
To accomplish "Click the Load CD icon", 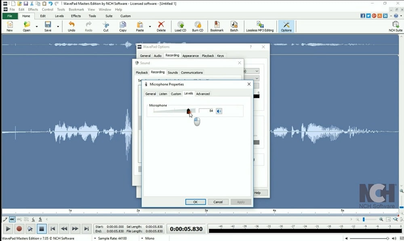I will click(x=180, y=26).
